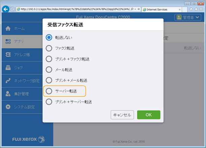The width and height of the screenshot is (206, 148).
Task: Select the ファクス転送 radio option
Action: [49, 48]
